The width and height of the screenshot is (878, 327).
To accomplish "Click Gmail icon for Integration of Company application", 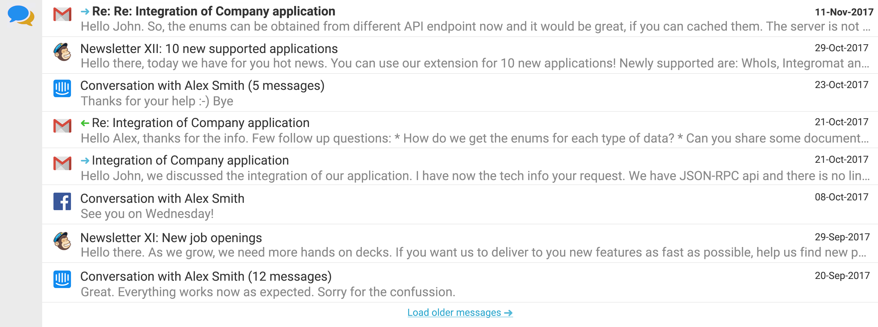I will pyautogui.click(x=62, y=163).
